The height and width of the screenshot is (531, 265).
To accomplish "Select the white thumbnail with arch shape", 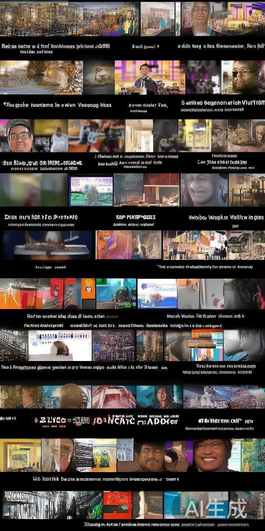I will tap(60, 346).
